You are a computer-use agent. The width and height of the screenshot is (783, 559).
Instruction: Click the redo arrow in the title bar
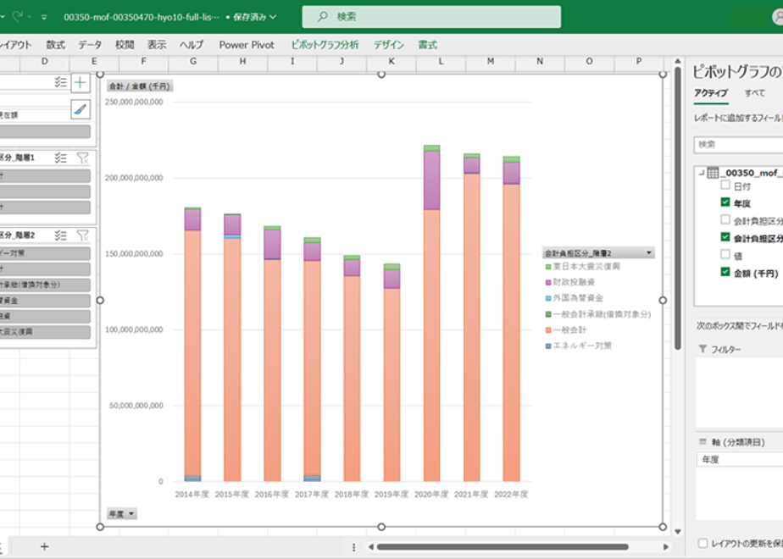18,16
